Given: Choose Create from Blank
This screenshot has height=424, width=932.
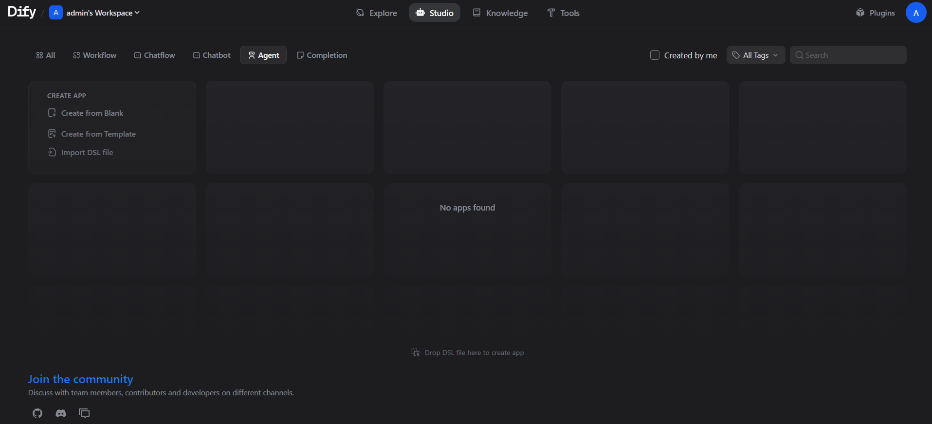Looking at the screenshot, I should (92, 113).
